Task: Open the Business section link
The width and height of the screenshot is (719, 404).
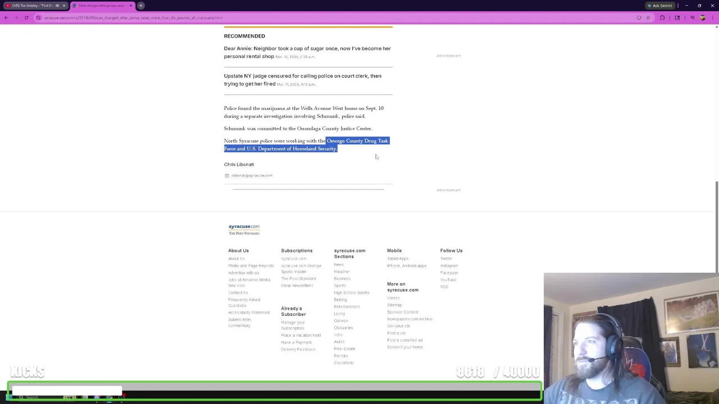Action: [342, 278]
